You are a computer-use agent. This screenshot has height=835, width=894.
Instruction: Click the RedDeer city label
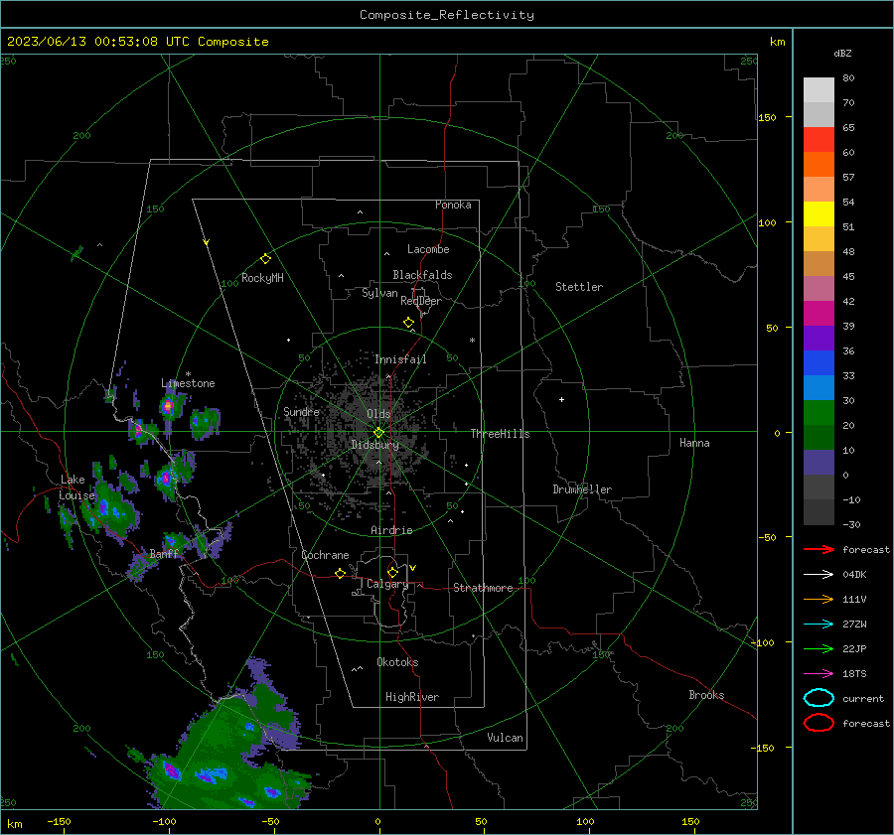pos(421,301)
